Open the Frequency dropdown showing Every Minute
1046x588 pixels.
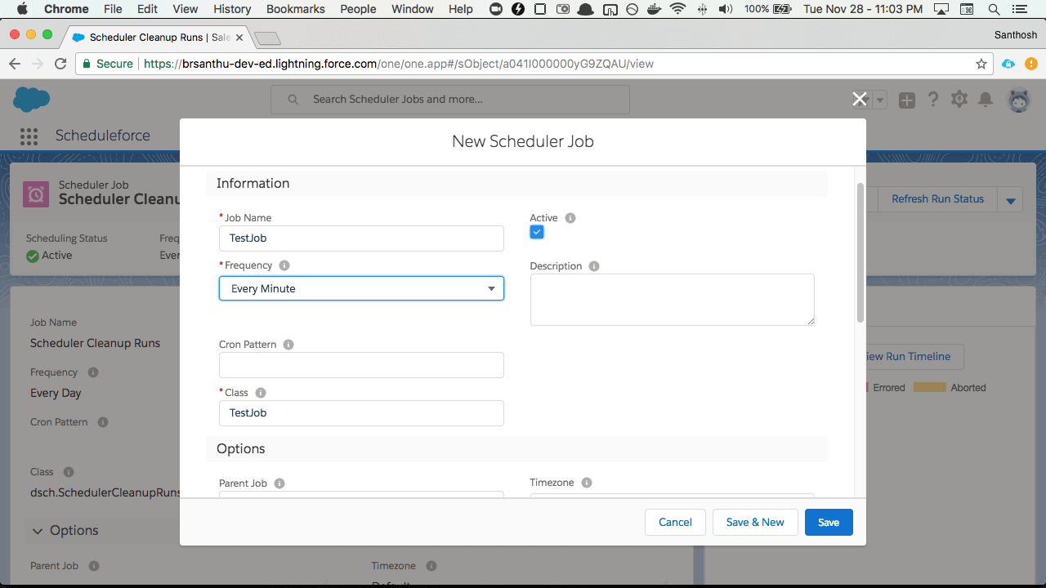(x=361, y=288)
